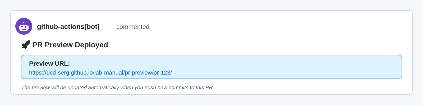This screenshot has height=105, width=423.
Task: Click "pr-preview" in the preview URL
Action: tap(138, 73)
